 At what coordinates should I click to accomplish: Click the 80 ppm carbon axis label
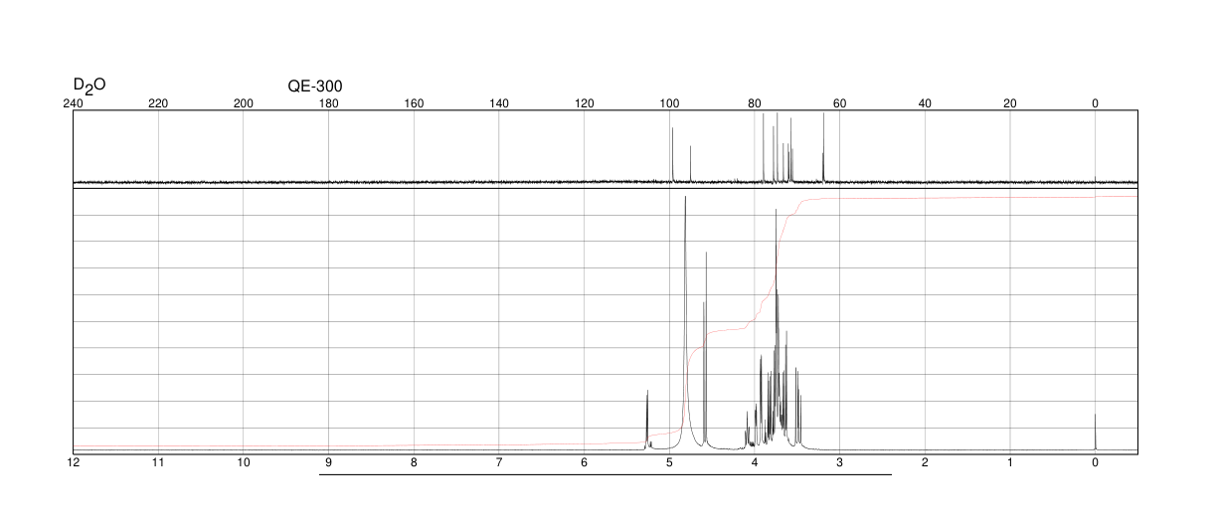click(x=755, y=103)
